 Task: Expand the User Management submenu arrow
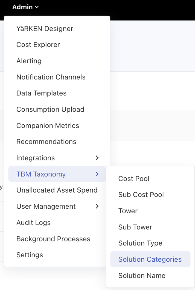click(97, 207)
